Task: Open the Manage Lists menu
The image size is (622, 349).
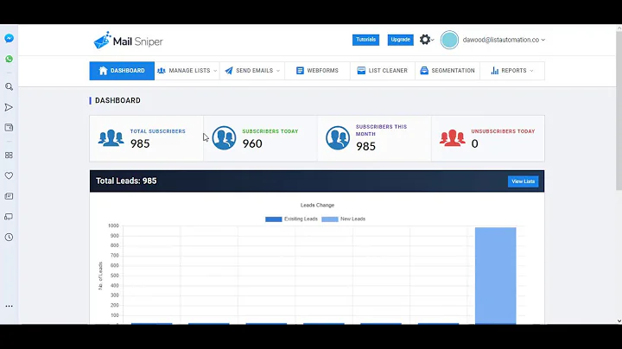Action: pyautogui.click(x=187, y=71)
